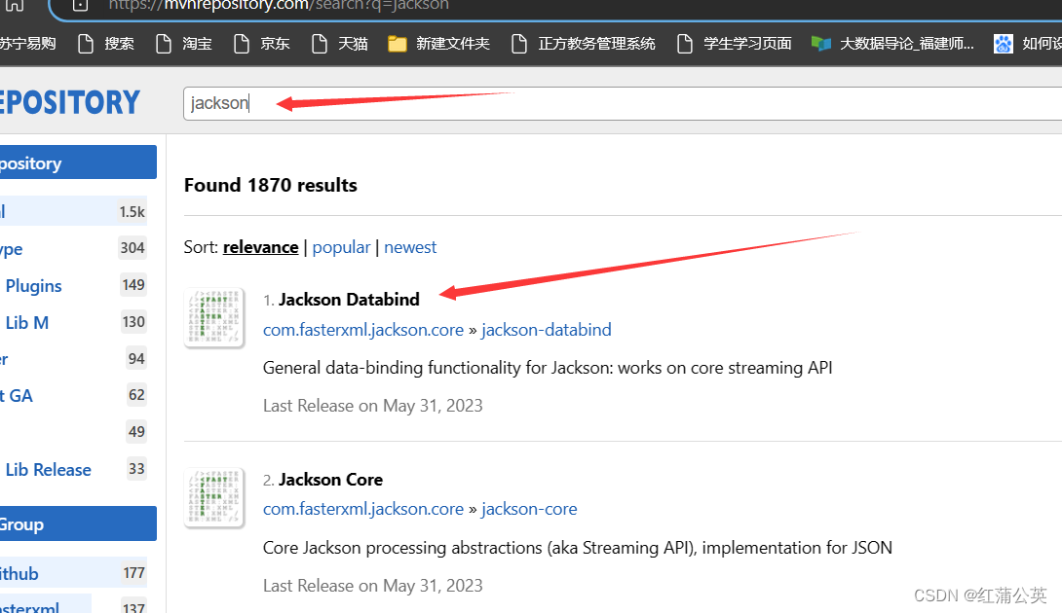Image resolution: width=1062 pixels, height=613 pixels.
Task: Open the Baidu paw bookmark
Action: point(1028,44)
